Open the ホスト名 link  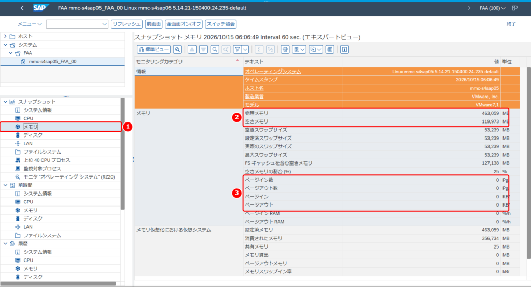254,88
